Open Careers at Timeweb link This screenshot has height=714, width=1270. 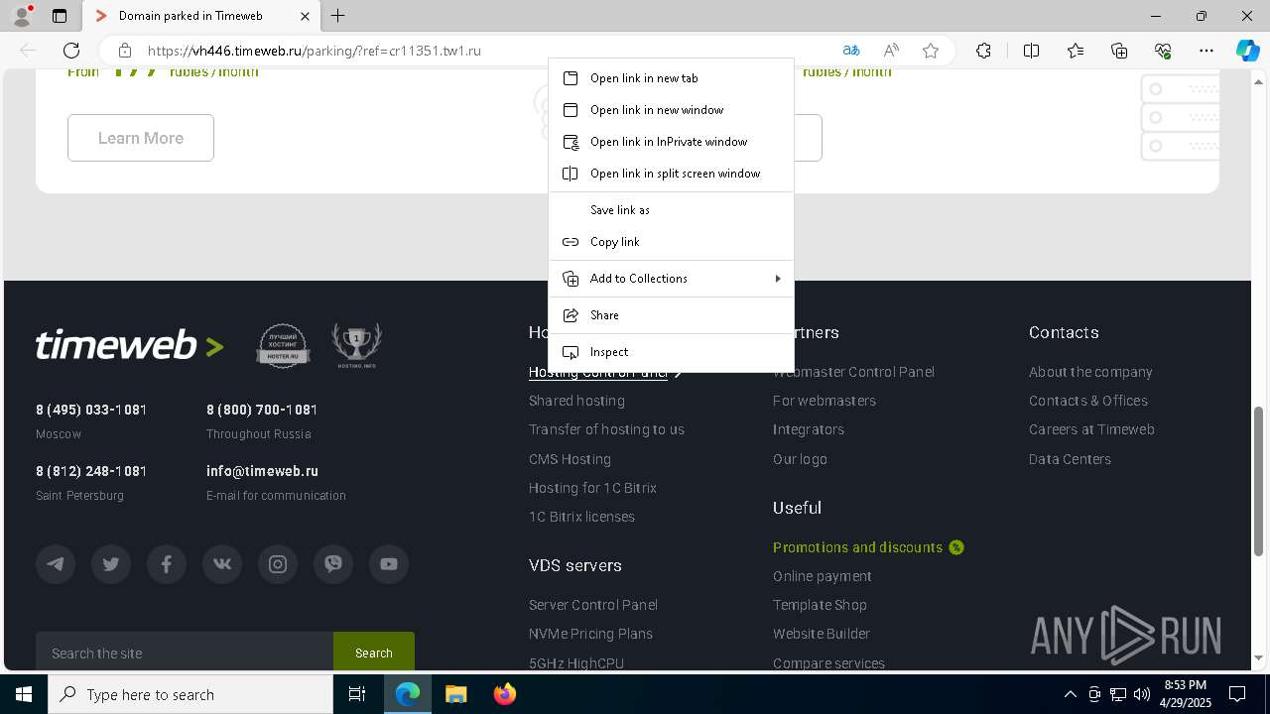click(x=1091, y=429)
